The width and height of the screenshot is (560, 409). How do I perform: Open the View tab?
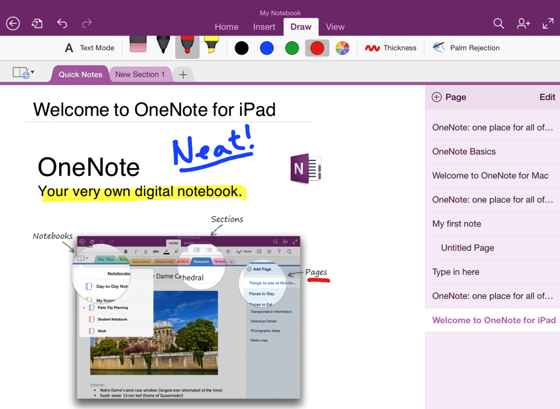335,27
